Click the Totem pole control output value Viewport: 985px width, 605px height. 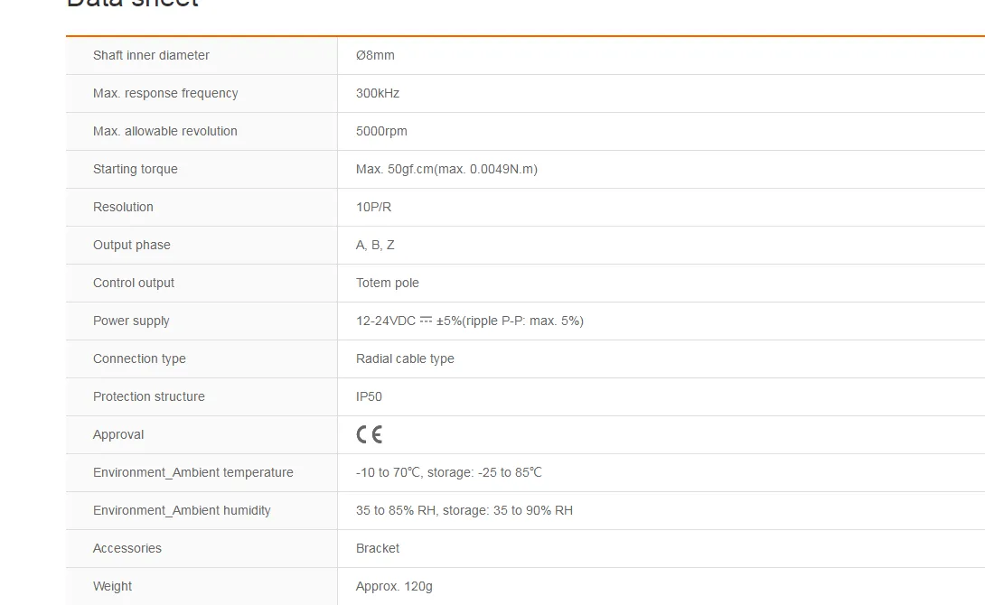point(387,283)
